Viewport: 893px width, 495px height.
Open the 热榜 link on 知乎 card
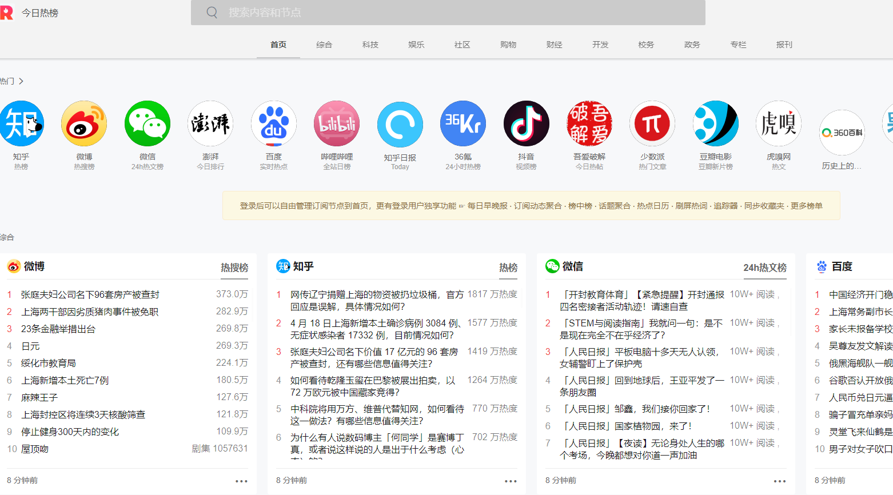[x=508, y=268]
